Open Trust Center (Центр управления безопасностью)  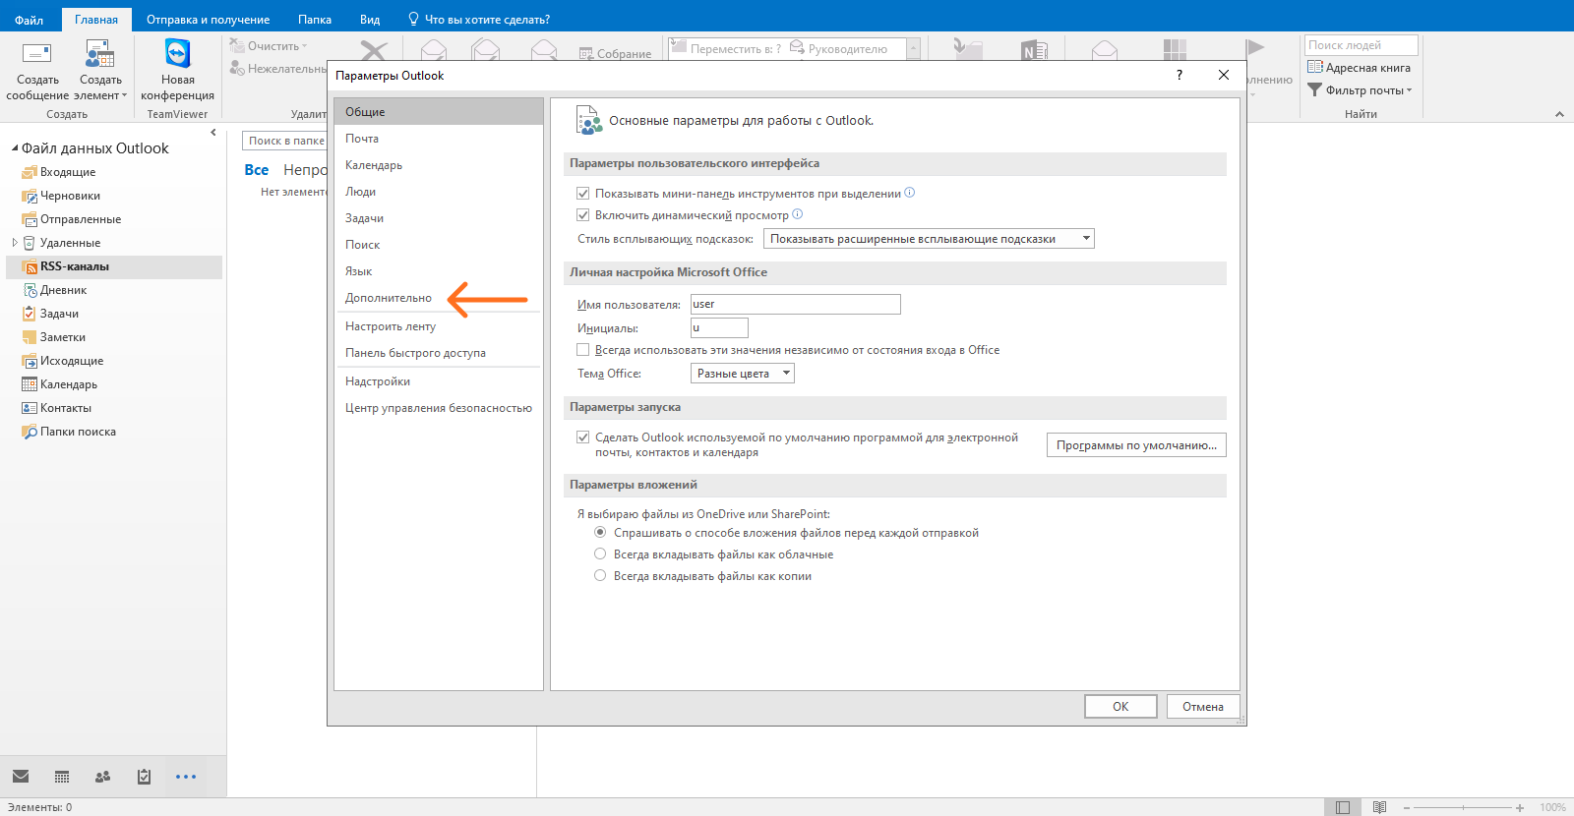[439, 408]
